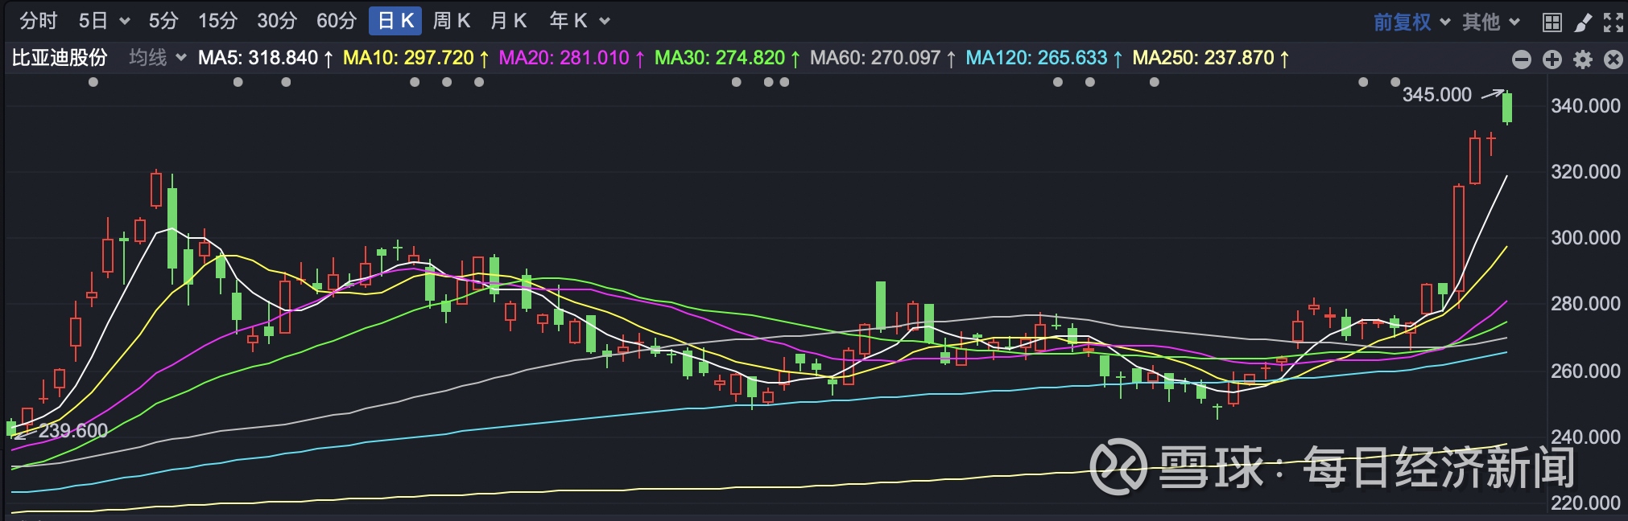Screen dimensions: 1628x521
Task: Switch to the 60分 interval
Action: pyautogui.click(x=337, y=21)
